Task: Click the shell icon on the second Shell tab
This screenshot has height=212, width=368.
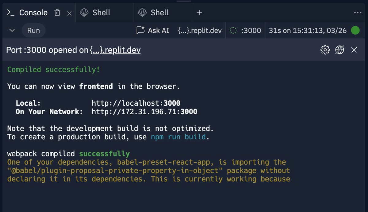Action: (x=142, y=13)
